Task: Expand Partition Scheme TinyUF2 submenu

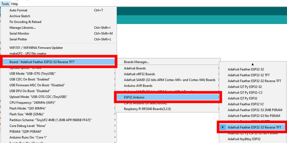Action: 59,120
